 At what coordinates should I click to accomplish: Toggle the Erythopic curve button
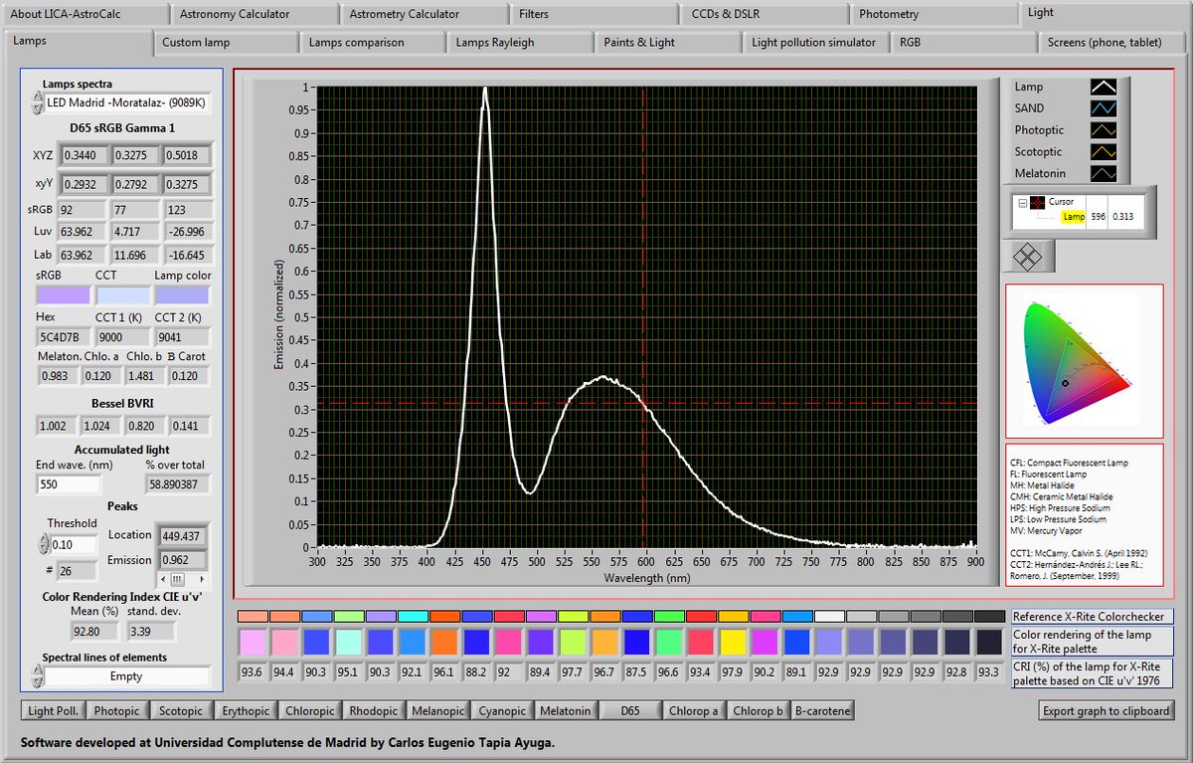[246, 710]
